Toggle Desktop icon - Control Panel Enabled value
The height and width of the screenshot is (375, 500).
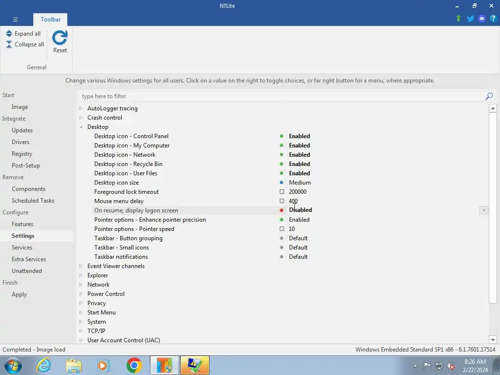(x=299, y=136)
